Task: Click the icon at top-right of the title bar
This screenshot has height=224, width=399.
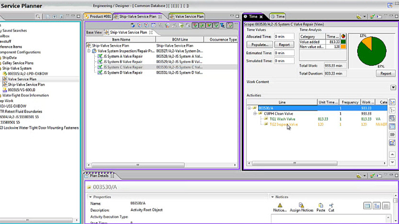Action: 390,6
